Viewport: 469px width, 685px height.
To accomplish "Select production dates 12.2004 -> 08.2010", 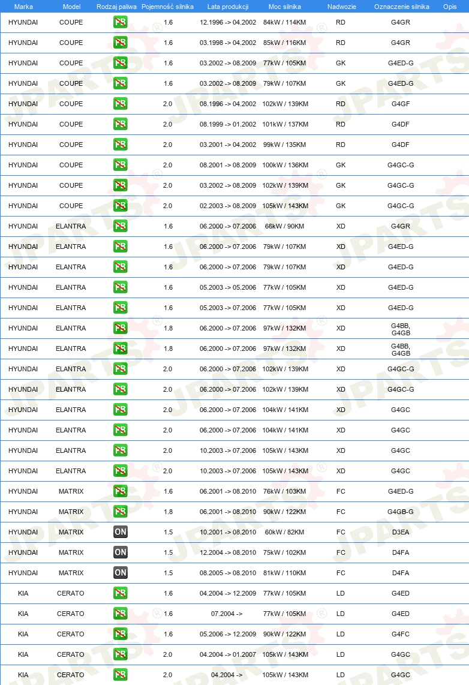I will point(228,552).
